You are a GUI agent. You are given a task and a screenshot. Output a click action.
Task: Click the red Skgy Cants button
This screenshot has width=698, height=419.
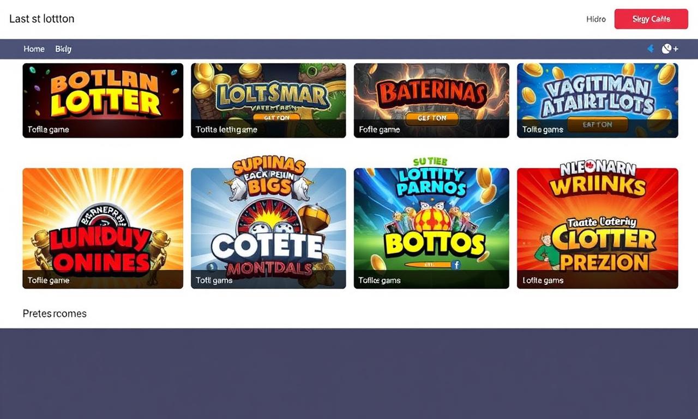click(651, 19)
